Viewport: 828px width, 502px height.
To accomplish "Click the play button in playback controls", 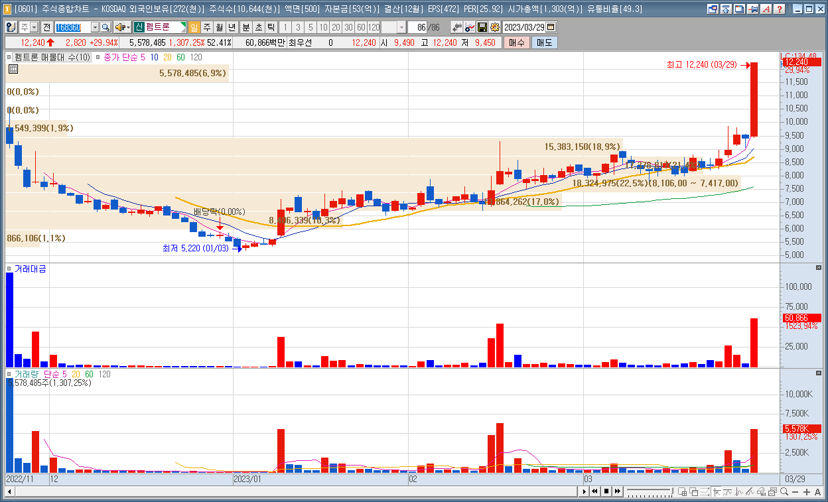I will point(585,491).
